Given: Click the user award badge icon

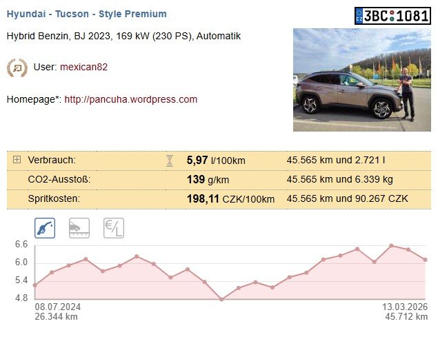Looking at the screenshot, I should point(17,68).
